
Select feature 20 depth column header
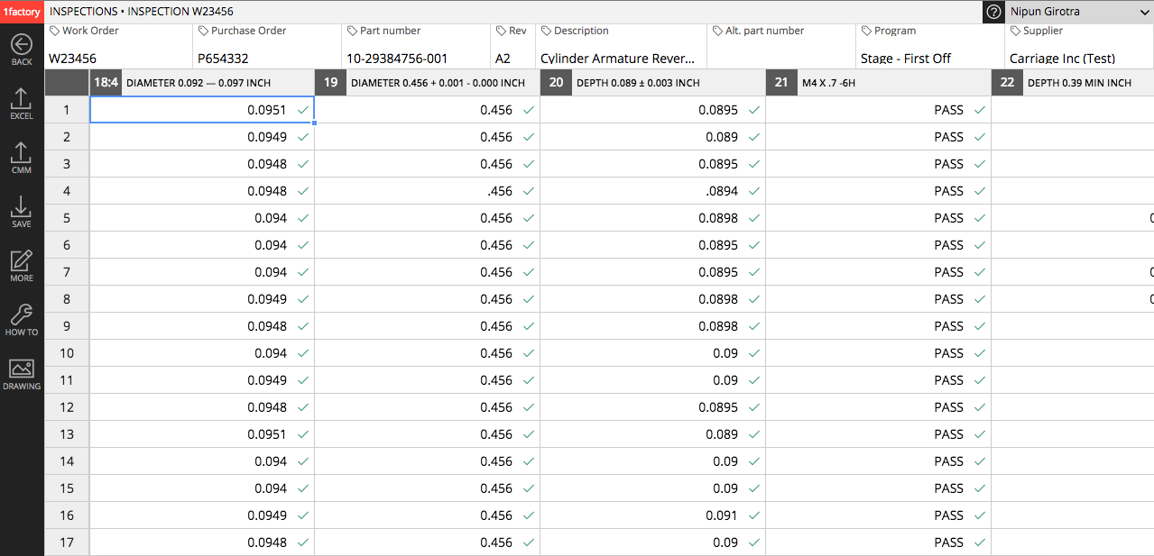click(652, 83)
